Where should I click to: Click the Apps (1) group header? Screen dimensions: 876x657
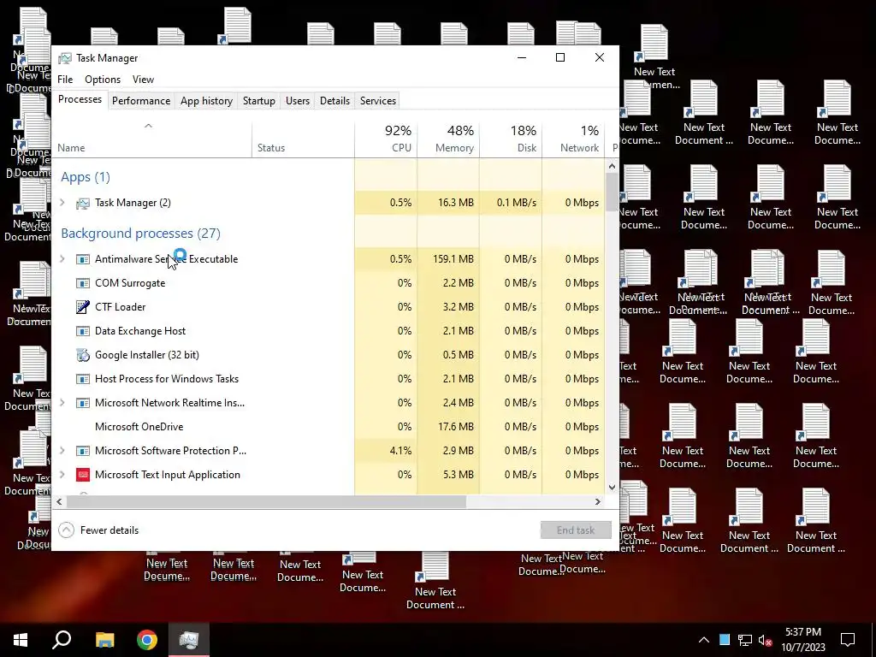[x=85, y=177]
